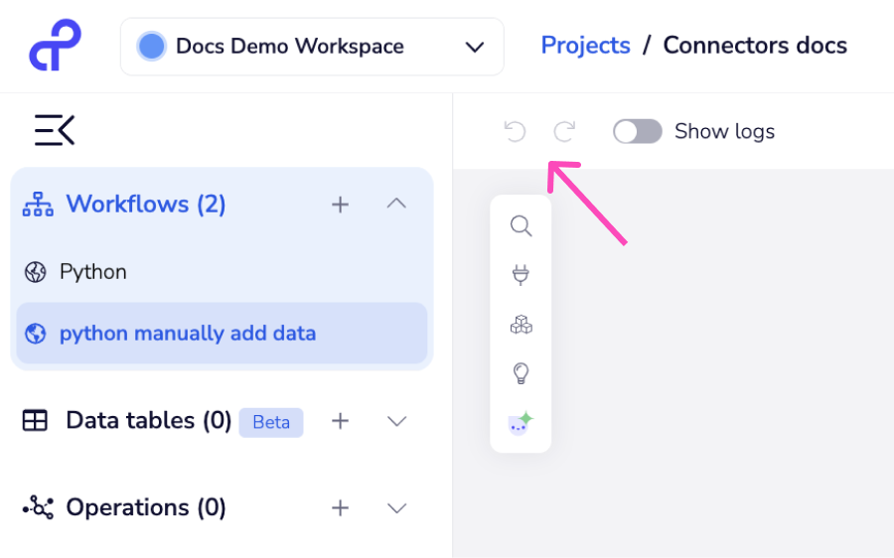The height and width of the screenshot is (558, 894).
Task: Click the redo arrow icon
Action: point(564,131)
